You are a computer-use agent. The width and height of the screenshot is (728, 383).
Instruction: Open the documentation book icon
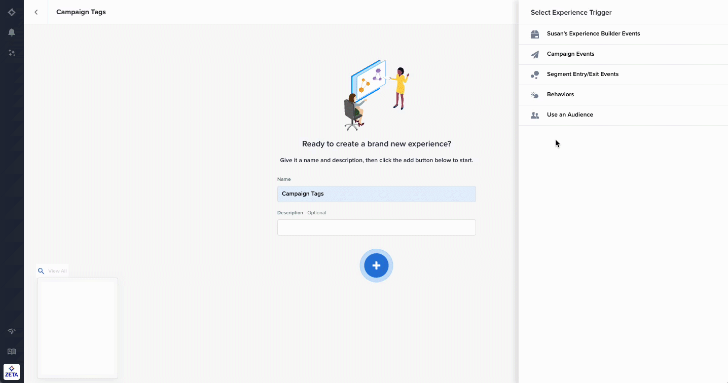[x=12, y=352]
